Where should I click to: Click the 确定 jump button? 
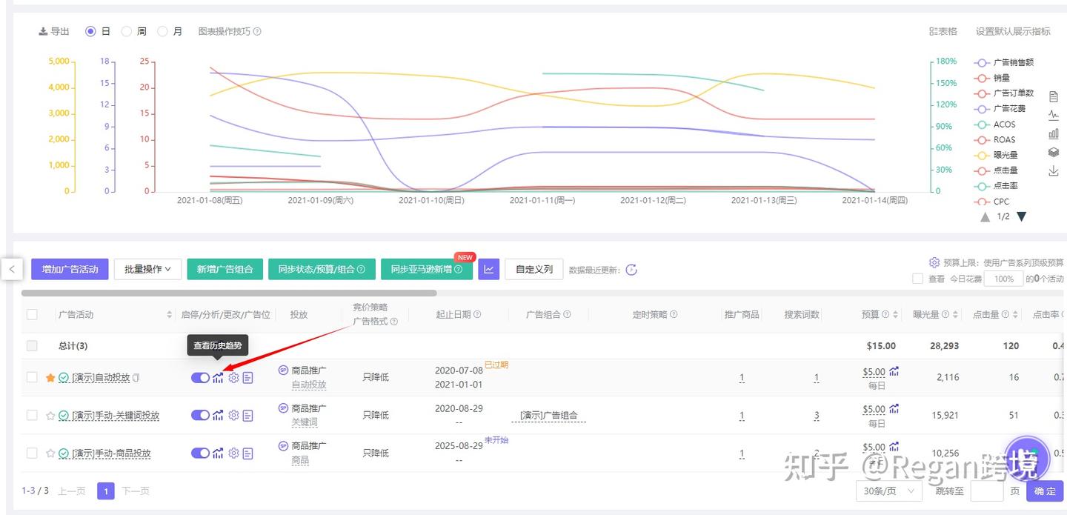pyautogui.click(x=1045, y=491)
